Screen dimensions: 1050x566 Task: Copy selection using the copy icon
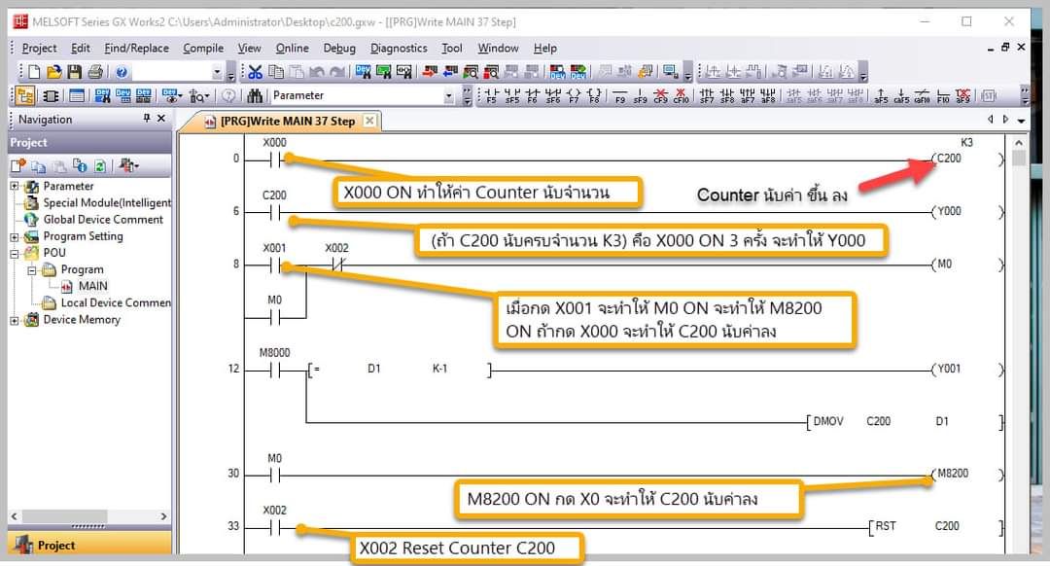(275, 72)
